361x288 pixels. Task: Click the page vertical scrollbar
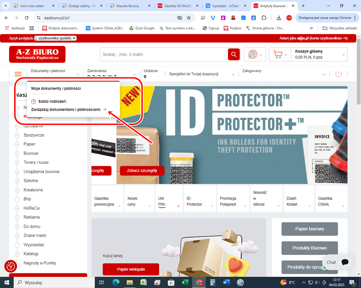[x=359, y=71]
